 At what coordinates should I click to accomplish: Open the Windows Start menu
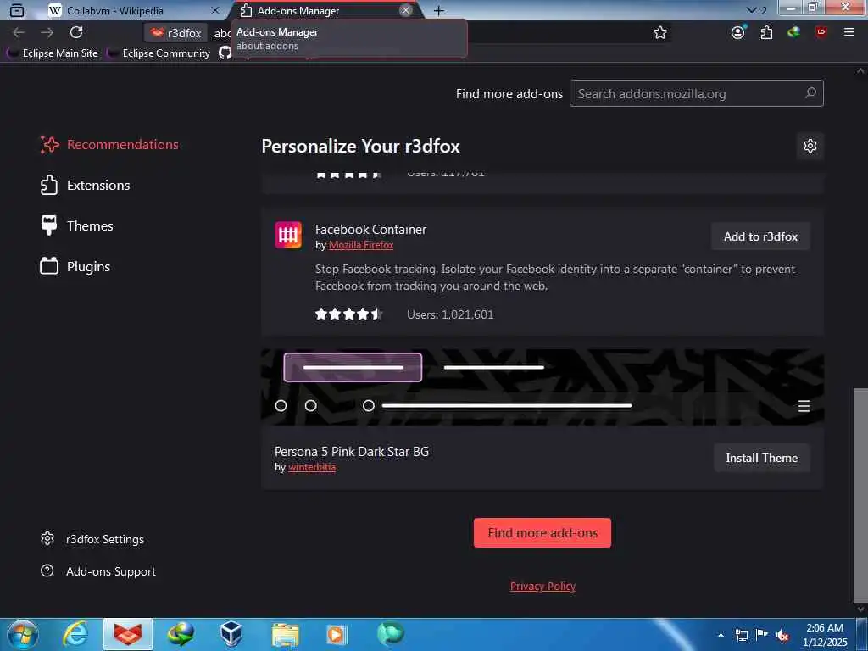(x=23, y=634)
